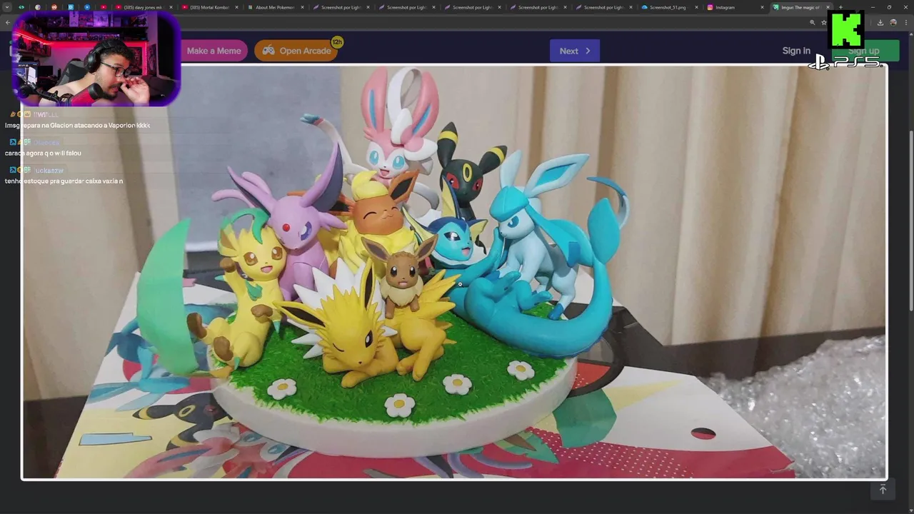Click the green Sign up button
The image size is (914, 514).
[x=864, y=51]
